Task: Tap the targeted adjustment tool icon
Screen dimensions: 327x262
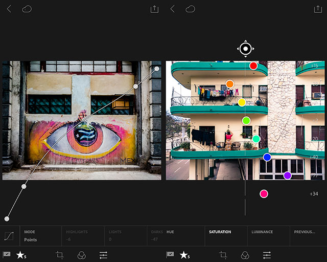Action: click(x=245, y=49)
